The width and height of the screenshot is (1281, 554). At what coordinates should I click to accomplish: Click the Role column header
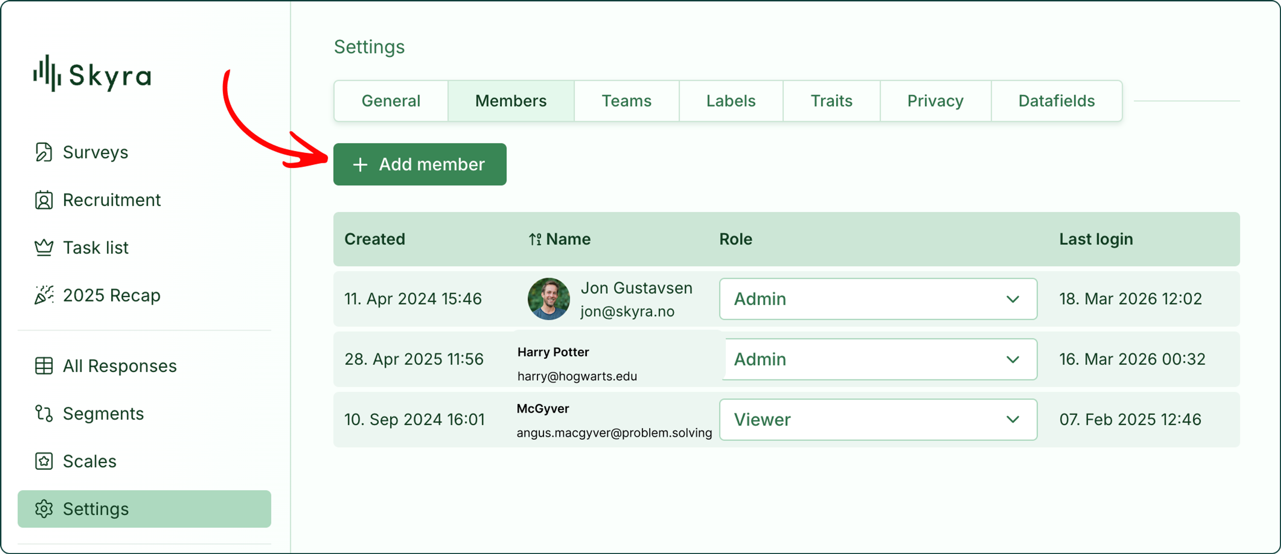(736, 239)
